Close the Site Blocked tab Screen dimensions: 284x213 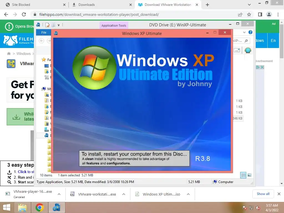[64, 5]
